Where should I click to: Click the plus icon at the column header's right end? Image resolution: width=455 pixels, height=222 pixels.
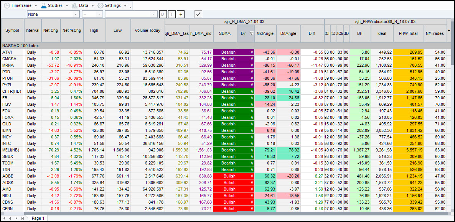pyautogui.click(x=449, y=30)
